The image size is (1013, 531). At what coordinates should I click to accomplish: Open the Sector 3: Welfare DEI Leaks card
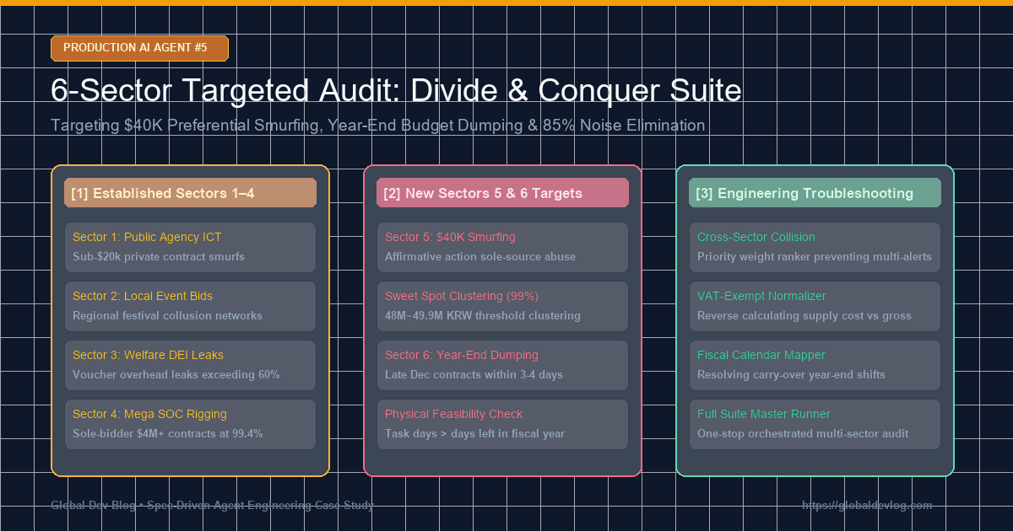(190, 365)
